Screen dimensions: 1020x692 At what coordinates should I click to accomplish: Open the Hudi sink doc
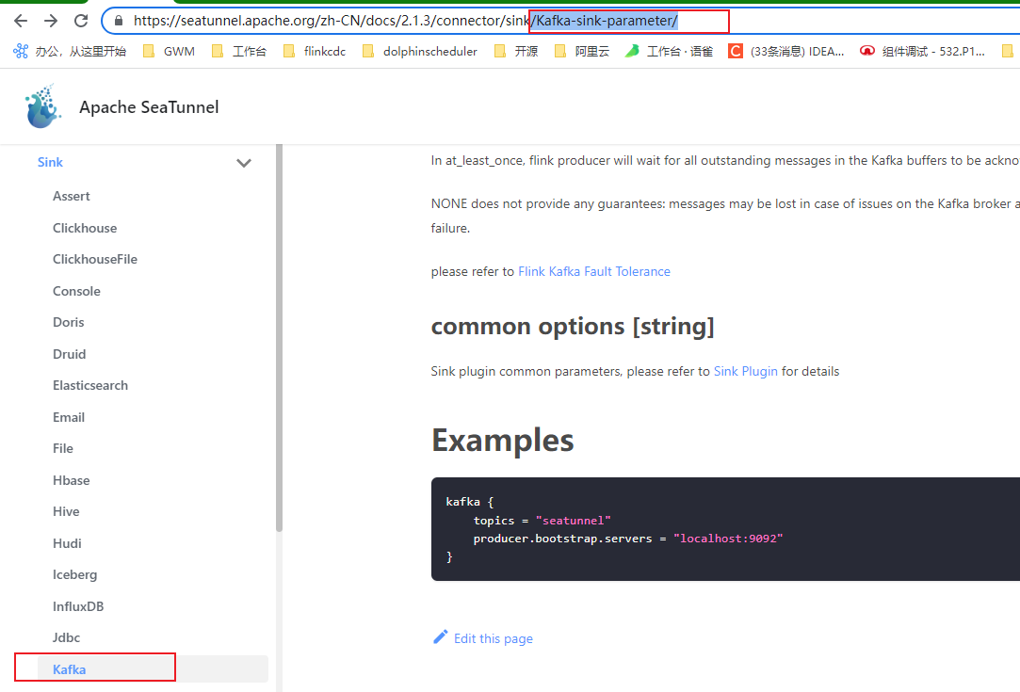point(67,544)
